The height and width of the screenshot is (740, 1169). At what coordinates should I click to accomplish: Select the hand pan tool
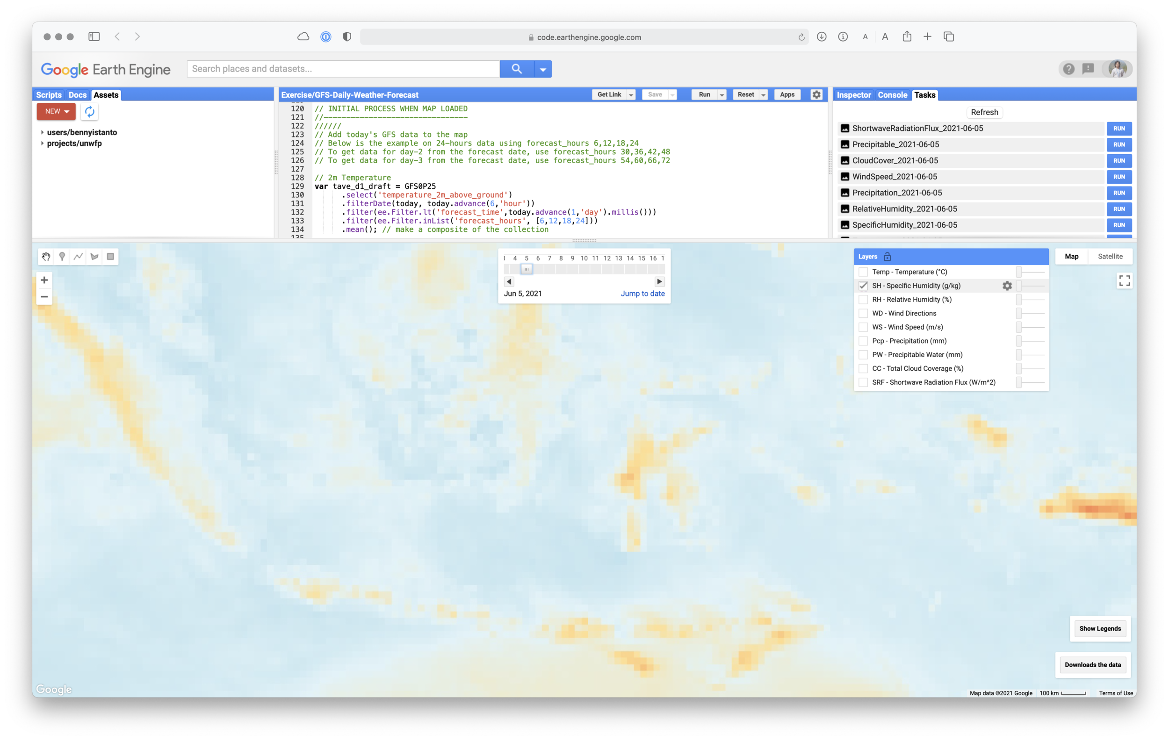click(46, 257)
